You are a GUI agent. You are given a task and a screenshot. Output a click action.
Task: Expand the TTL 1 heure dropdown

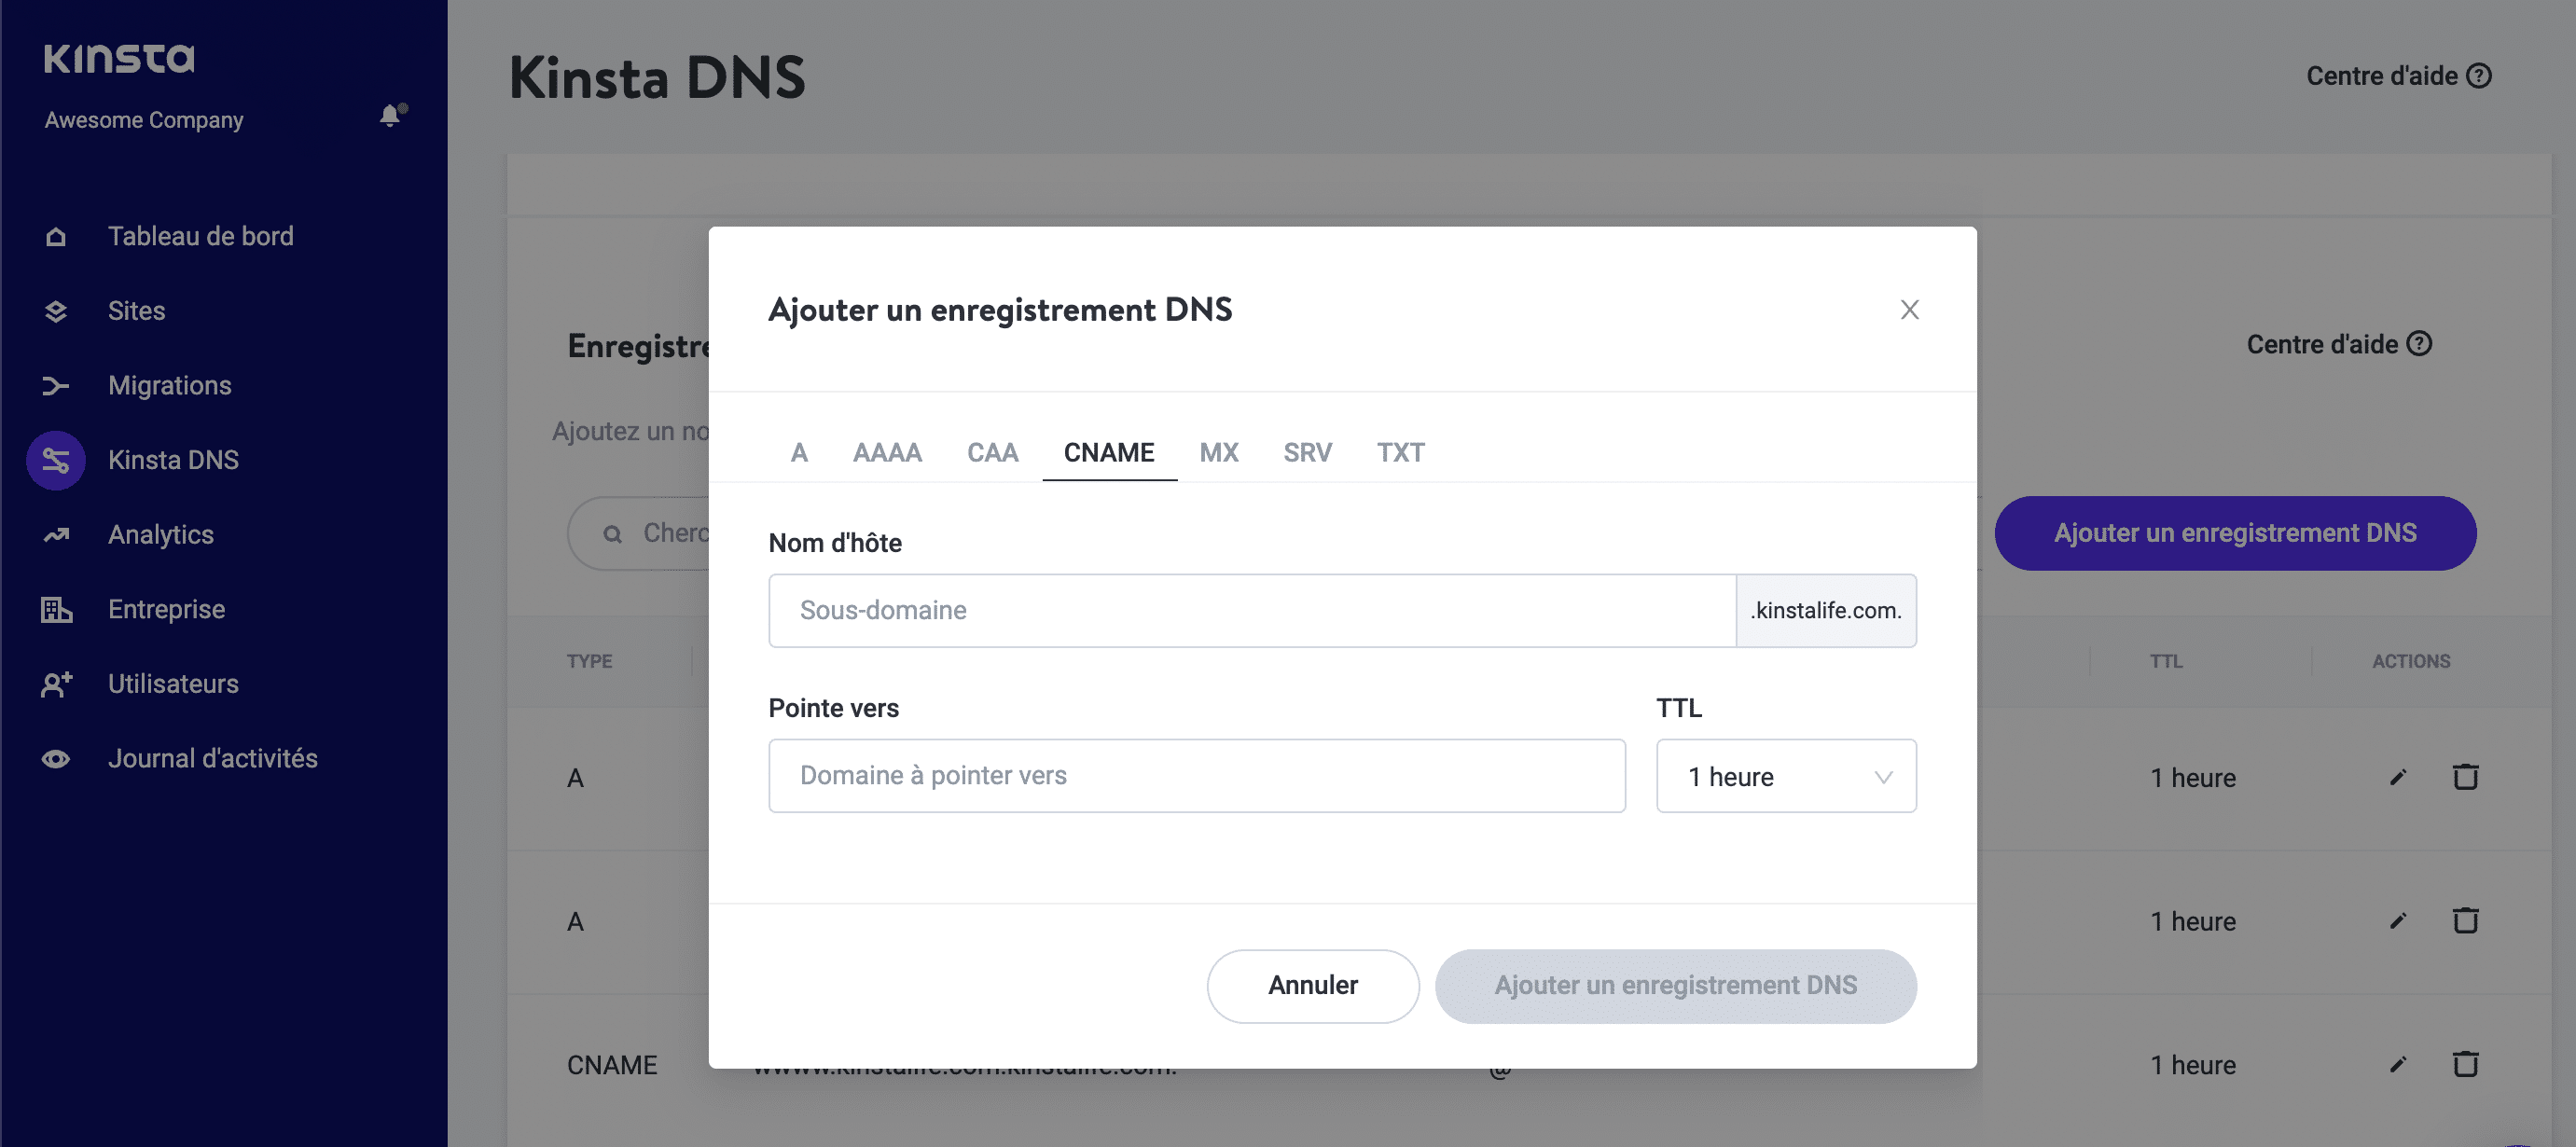(1786, 777)
